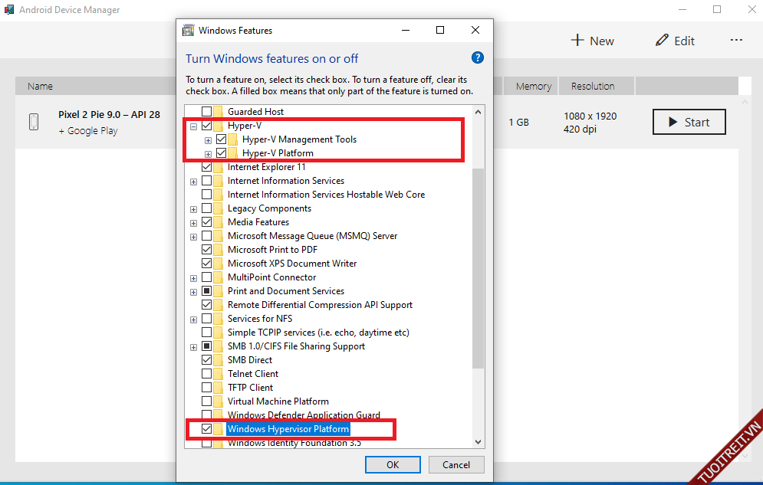Sort devices by the Name column header

[x=40, y=86]
